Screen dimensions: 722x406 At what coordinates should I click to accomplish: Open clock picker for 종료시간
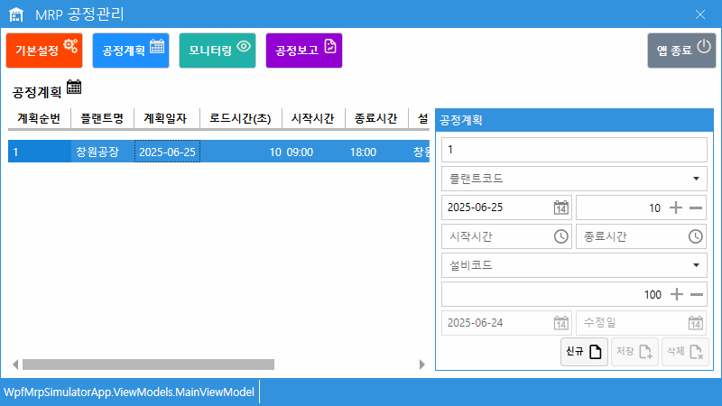click(695, 236)
